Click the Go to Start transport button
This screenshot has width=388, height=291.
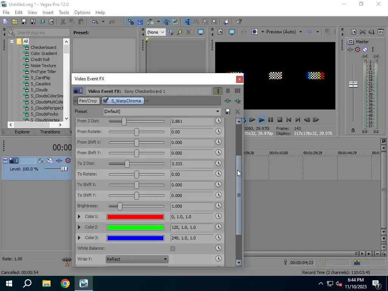[x=289, y=120]
